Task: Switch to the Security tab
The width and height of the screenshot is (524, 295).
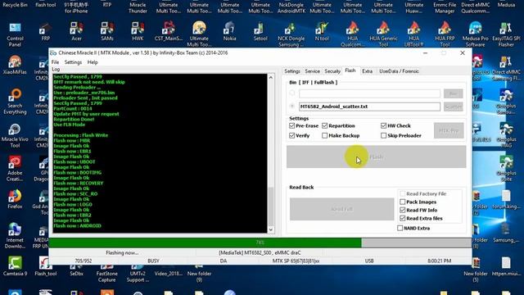Action: pyautogui.click(x=332, y=71)
